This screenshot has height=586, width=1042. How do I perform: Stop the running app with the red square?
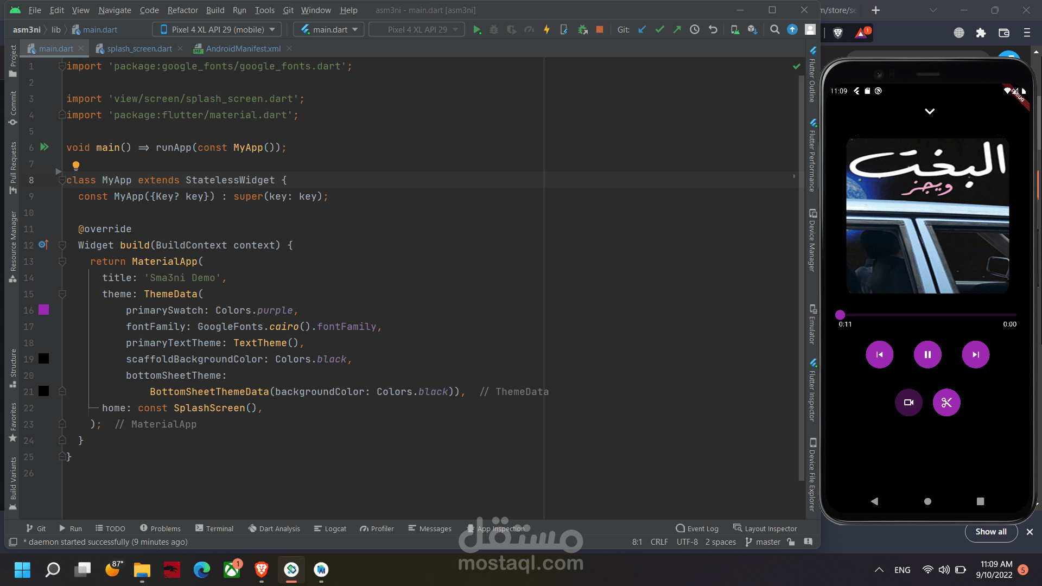tap(600, 30)
